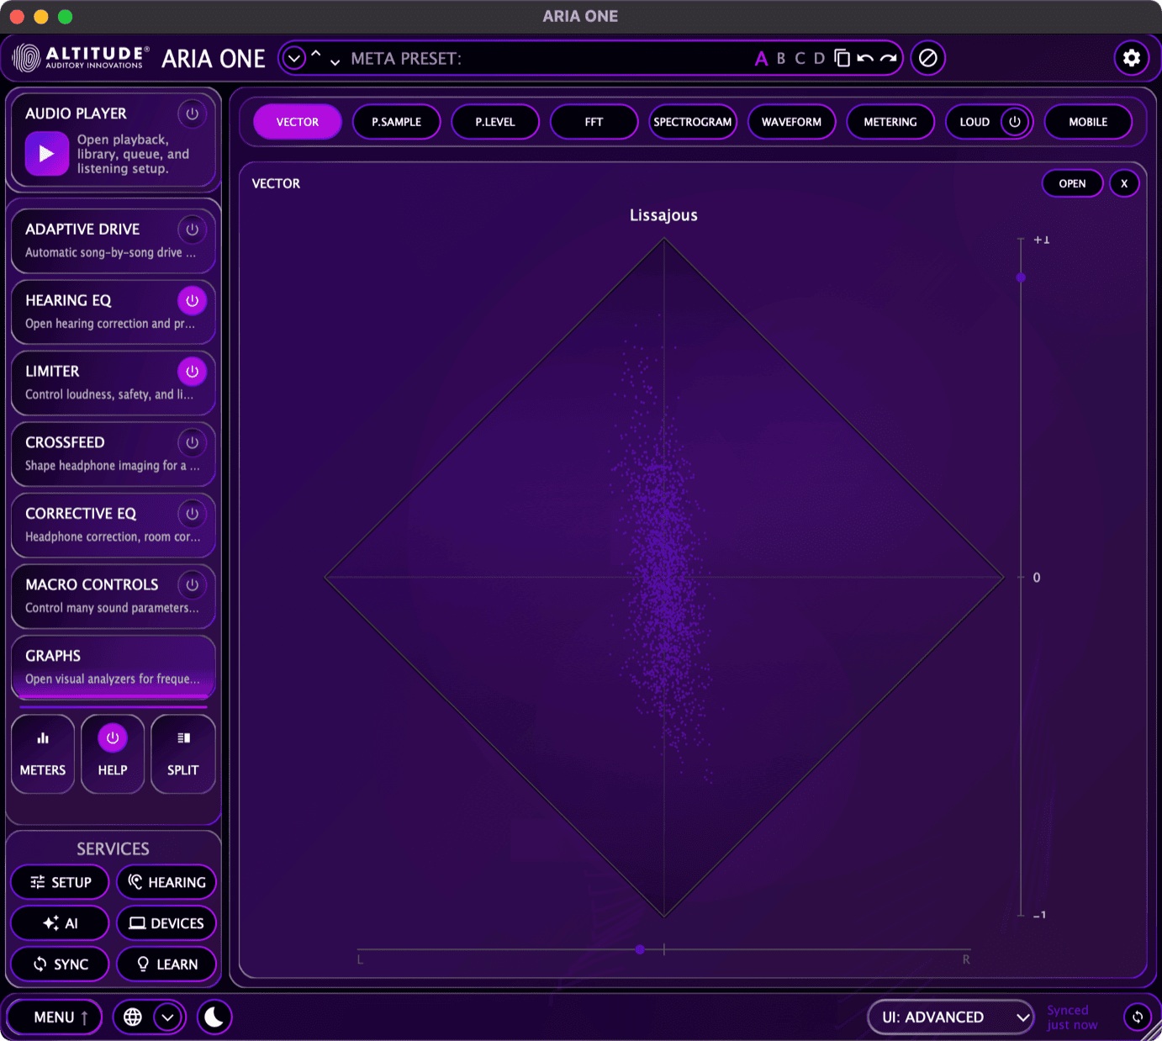This screenshot has height=1041, width=1162.
Task: Select preset slot D
Action: click(x=819, y=58)
